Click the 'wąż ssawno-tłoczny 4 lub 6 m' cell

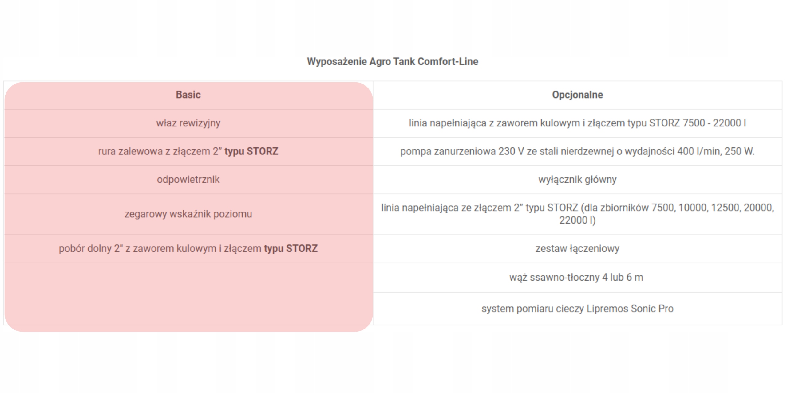pos(576,277)
